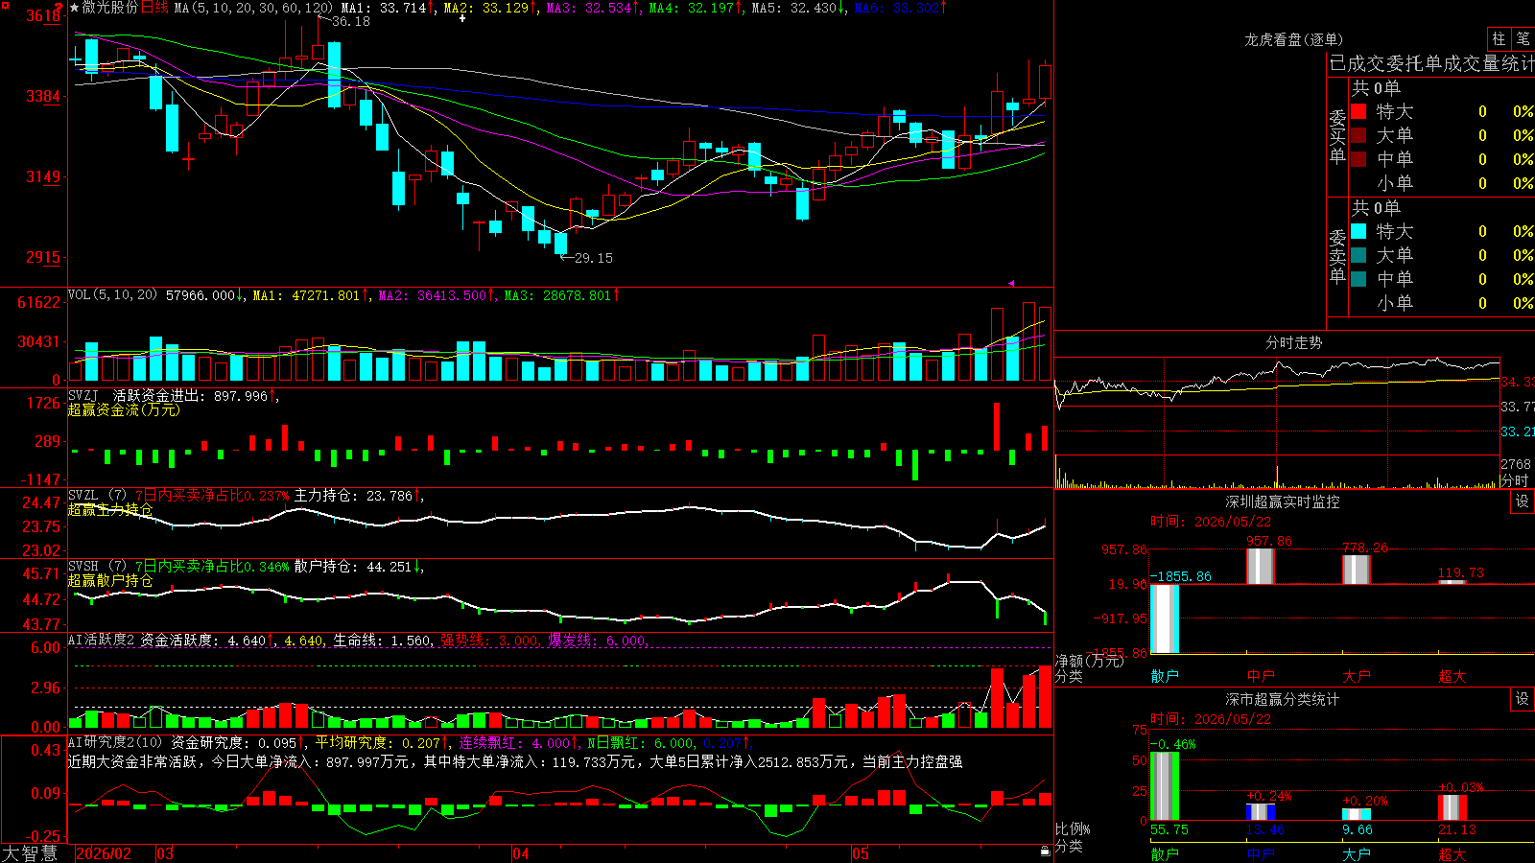Click the teal 中单 sell-order swatch
The image size is (1535, 863).
tap(1358, 279)
